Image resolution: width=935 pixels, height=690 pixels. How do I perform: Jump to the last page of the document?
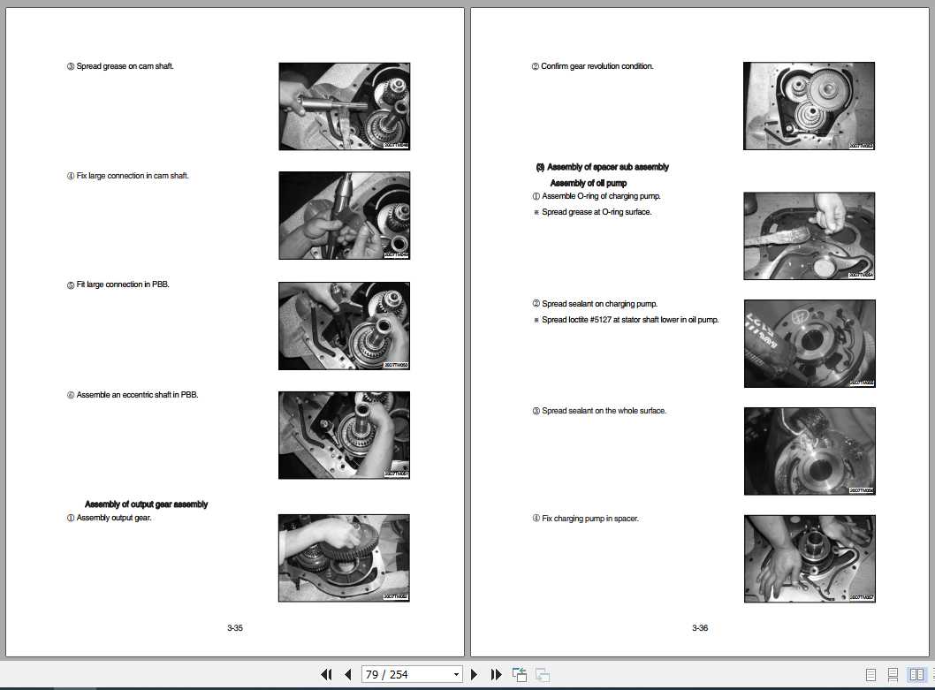[x=496, y=674]
